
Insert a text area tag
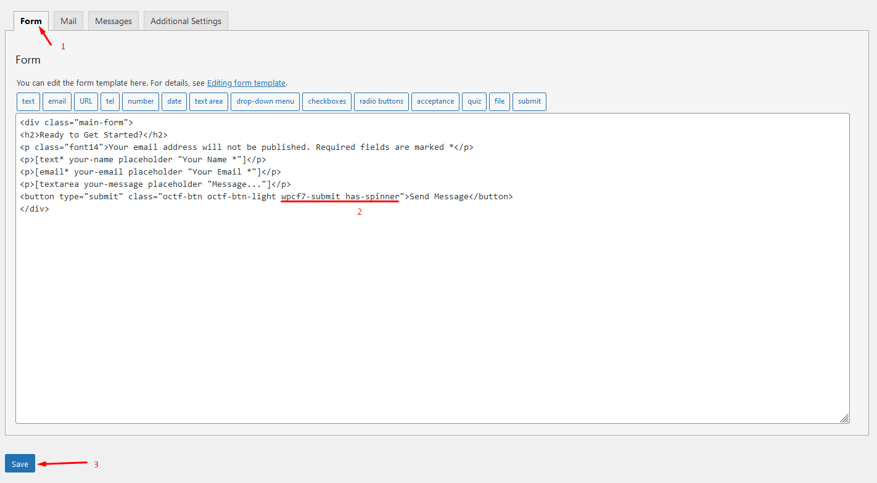[x=208, y=101]
